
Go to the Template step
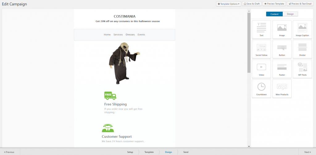[149, 152]
